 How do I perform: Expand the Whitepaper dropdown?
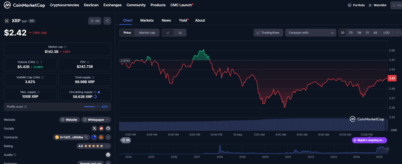coord(96,119)
